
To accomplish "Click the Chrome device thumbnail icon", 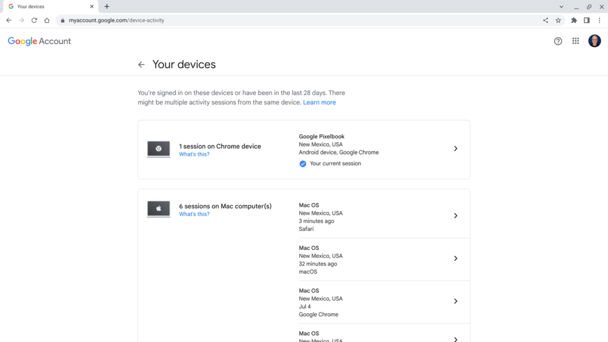I will (x=158, y=148).
